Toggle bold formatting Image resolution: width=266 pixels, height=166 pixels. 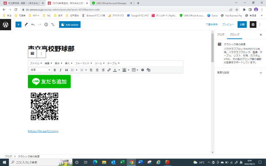coord(54,70)
